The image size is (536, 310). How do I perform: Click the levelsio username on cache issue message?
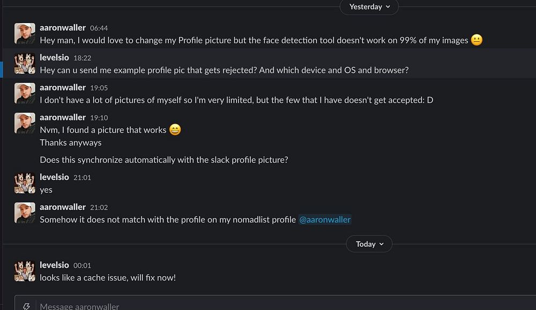pos(54,265)
